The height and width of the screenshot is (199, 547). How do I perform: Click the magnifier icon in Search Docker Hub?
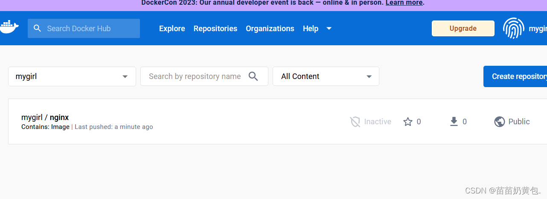(x=38, y=28)
